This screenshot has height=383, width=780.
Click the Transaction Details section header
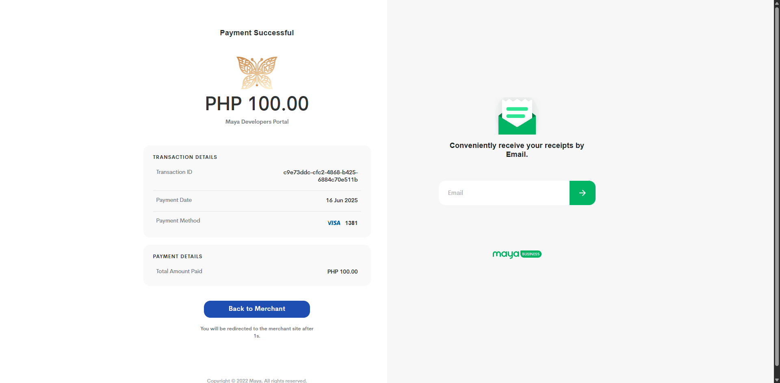(x=185, y=157)
